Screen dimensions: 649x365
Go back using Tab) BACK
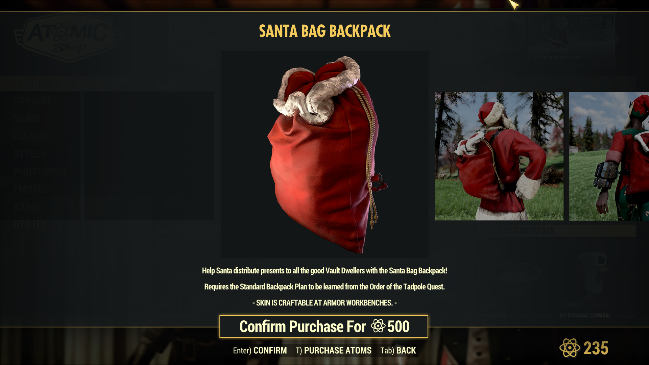(398, 350)
